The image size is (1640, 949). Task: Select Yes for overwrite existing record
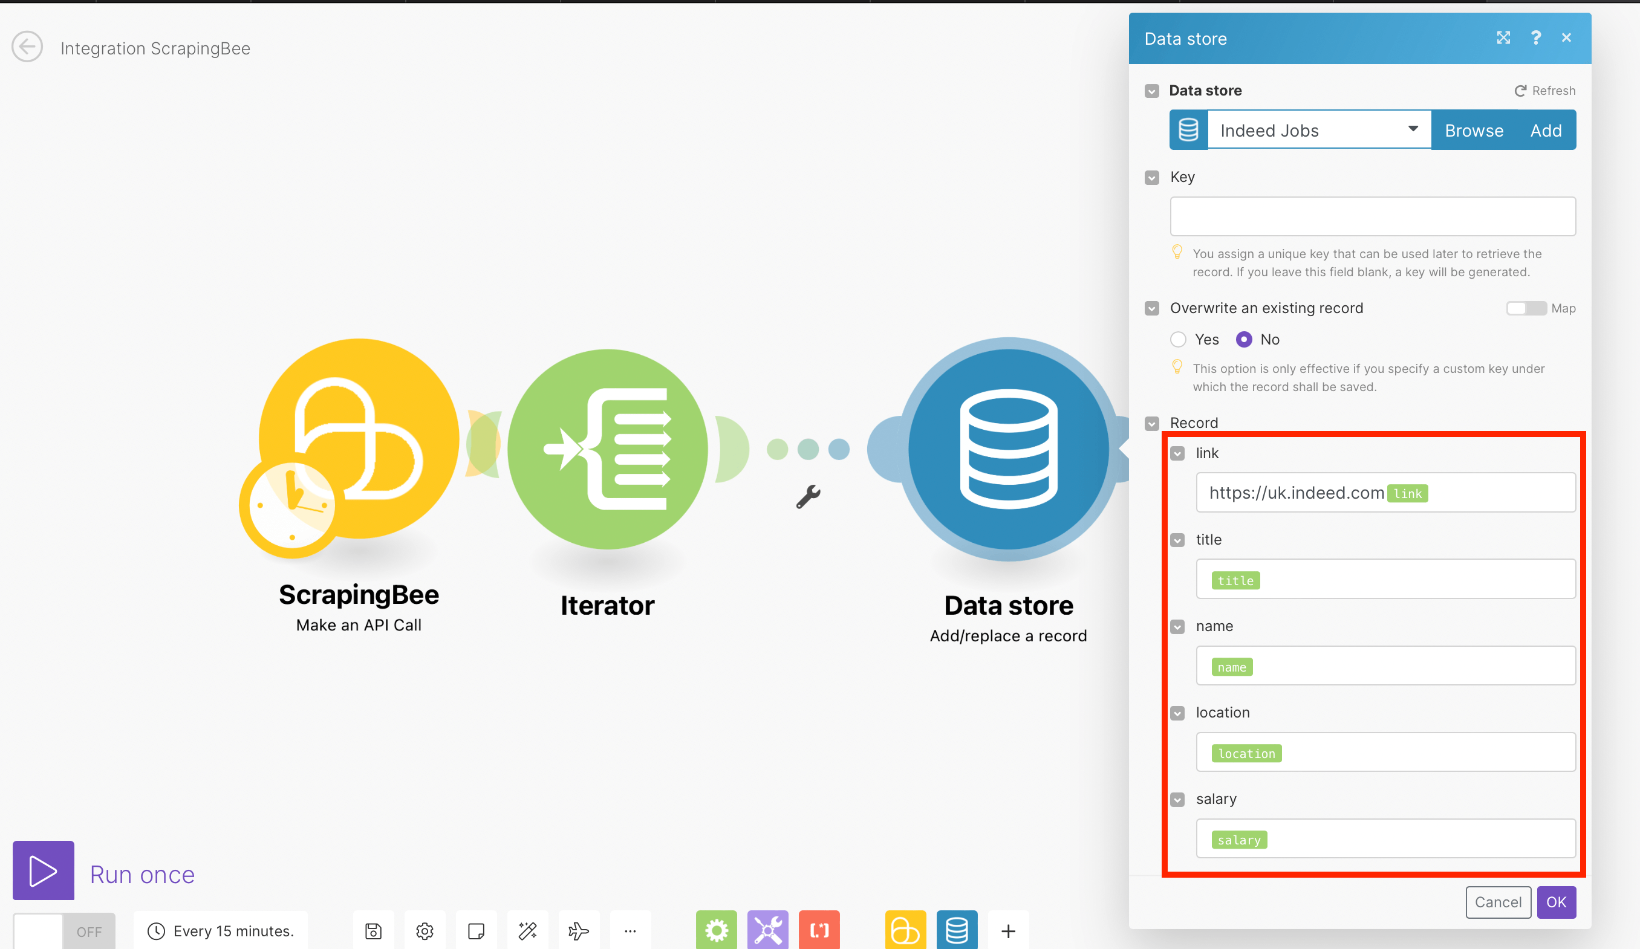1178,340
